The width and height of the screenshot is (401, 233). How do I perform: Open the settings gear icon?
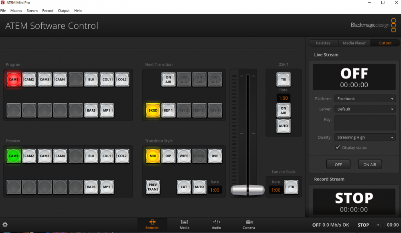point(5,225)
